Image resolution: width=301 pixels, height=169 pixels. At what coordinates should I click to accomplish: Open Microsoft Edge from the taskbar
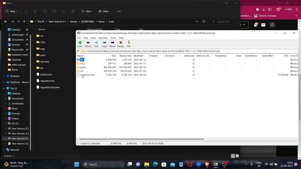155,164
